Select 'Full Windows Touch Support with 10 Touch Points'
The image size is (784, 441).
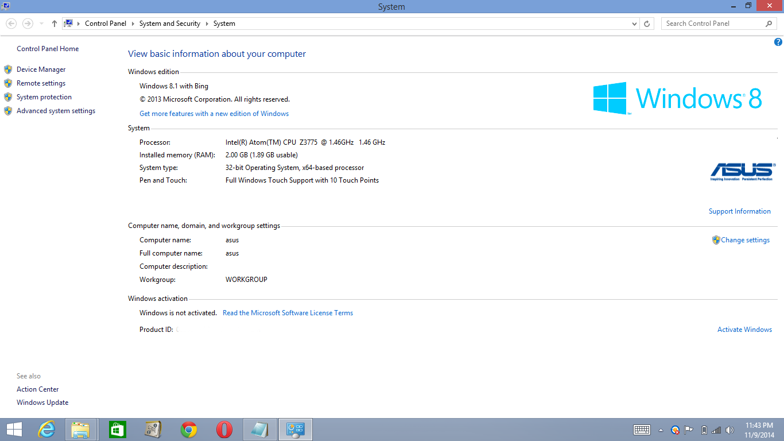coord(302,180)
